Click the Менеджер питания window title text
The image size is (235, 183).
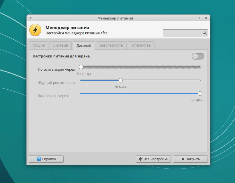pos(115,18)
